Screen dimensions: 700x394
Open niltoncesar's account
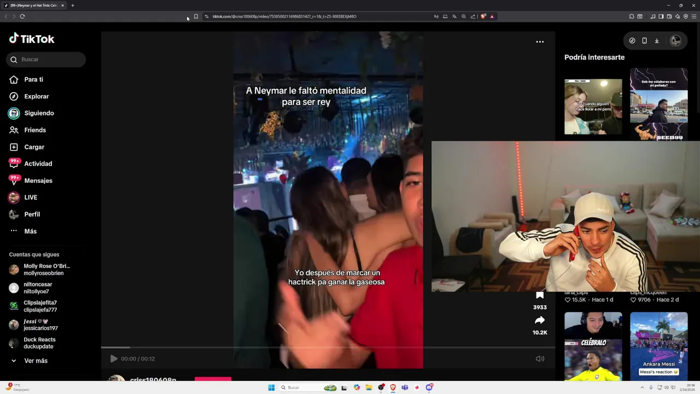tap(31, 288)
